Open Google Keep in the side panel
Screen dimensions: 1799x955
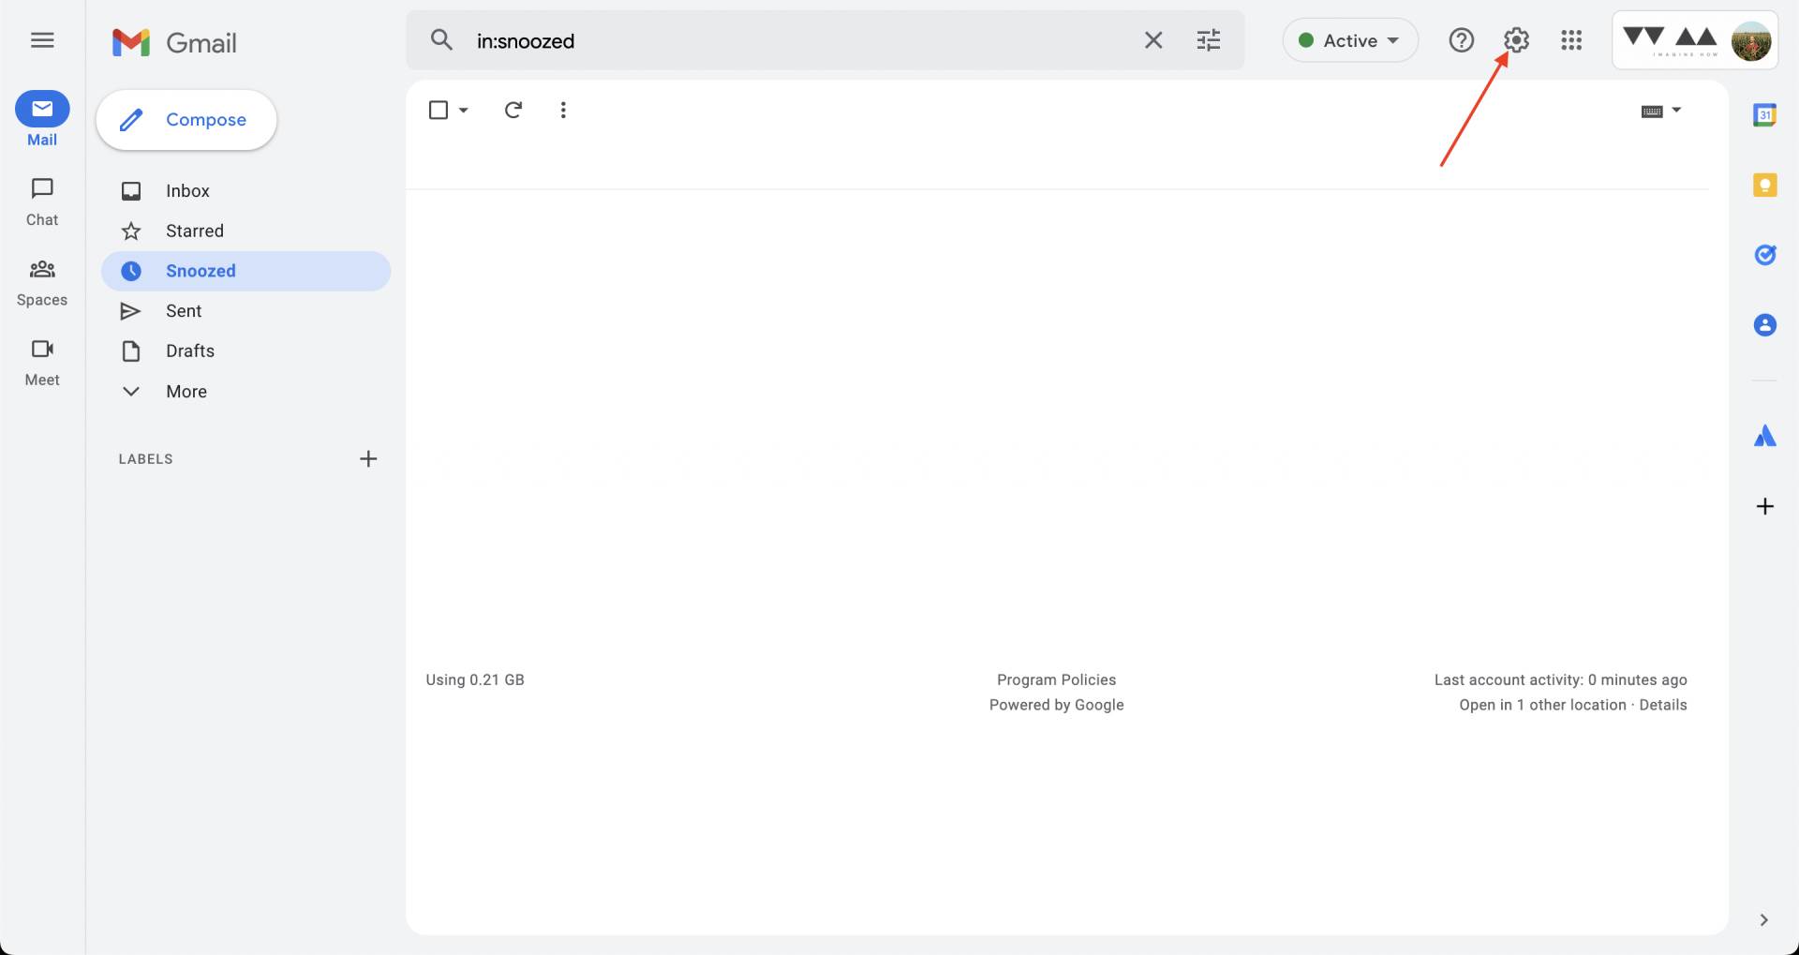[1765, 185]
